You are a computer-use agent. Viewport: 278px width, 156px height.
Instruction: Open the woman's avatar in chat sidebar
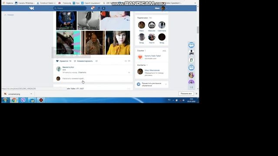191,75
